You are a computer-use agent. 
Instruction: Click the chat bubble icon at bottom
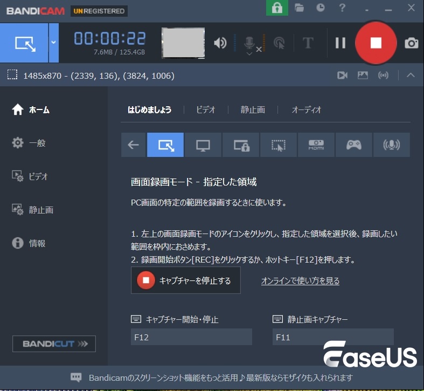click(x=76, y=377)
